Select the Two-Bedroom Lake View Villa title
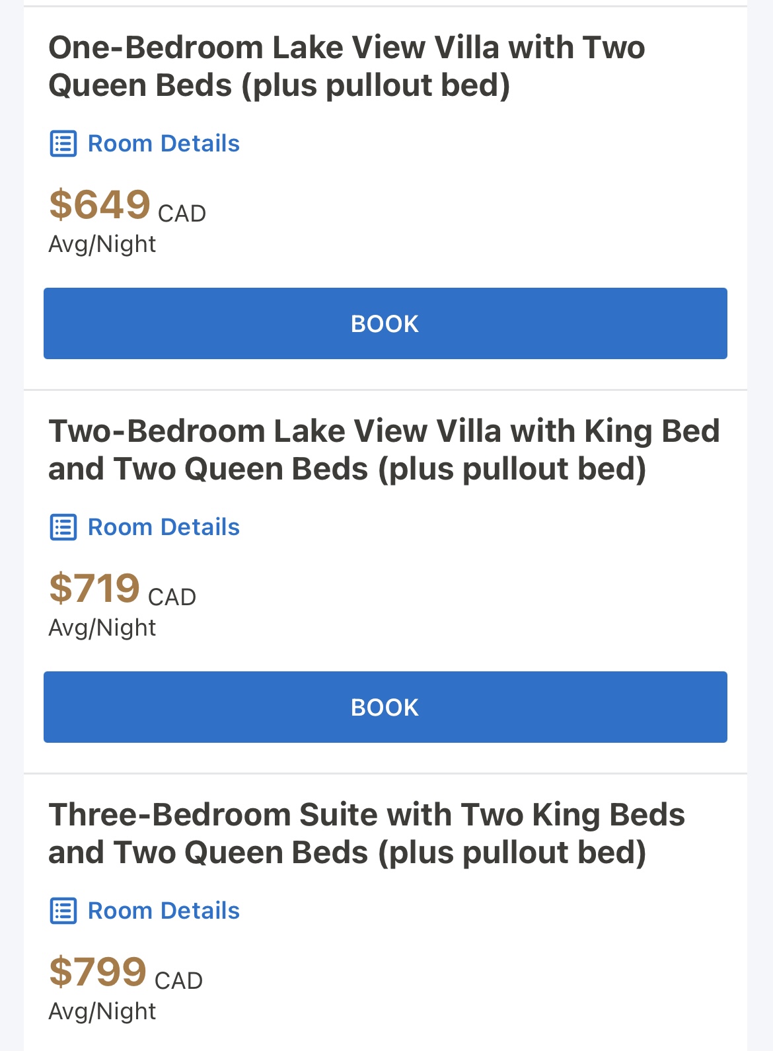This screenshot has width=773, height=1051. [383, 450]
